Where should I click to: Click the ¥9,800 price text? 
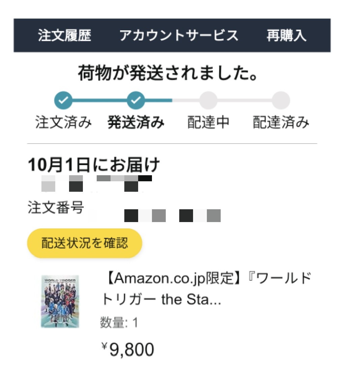click(x=127, y=349)
